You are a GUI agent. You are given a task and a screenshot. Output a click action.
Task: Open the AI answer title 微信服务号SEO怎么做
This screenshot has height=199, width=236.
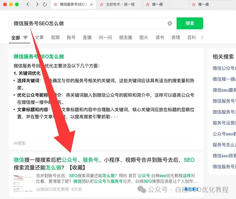(x=39, y=56)
